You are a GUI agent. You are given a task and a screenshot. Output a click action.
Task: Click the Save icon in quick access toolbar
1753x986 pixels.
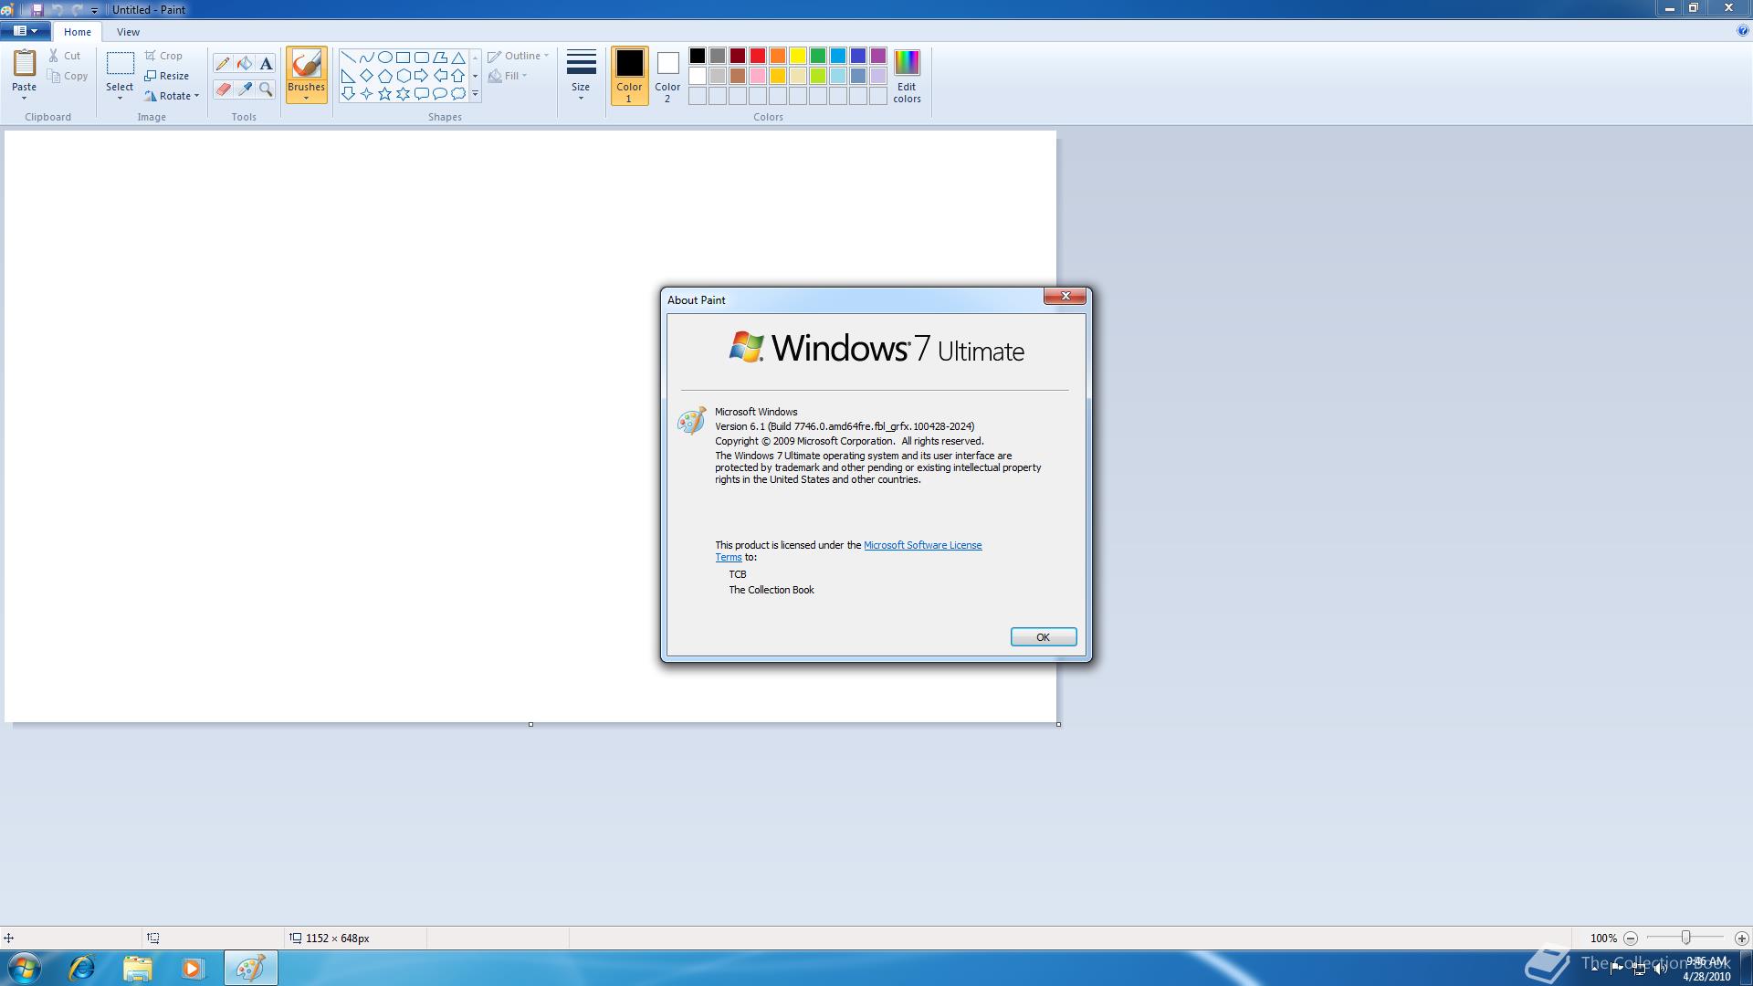pyautogui.click(x=37, y=9)
